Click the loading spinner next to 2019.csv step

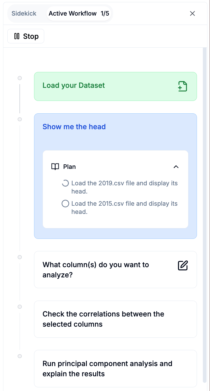[x=65, y=183]
